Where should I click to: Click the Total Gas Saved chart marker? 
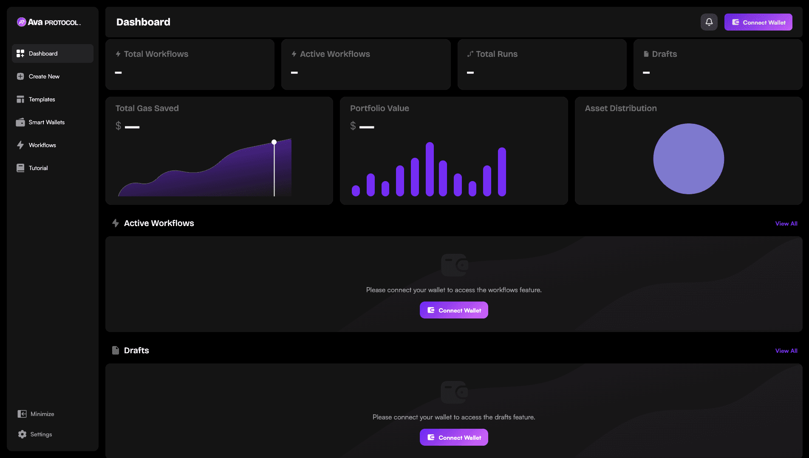[x=274, y=142]
